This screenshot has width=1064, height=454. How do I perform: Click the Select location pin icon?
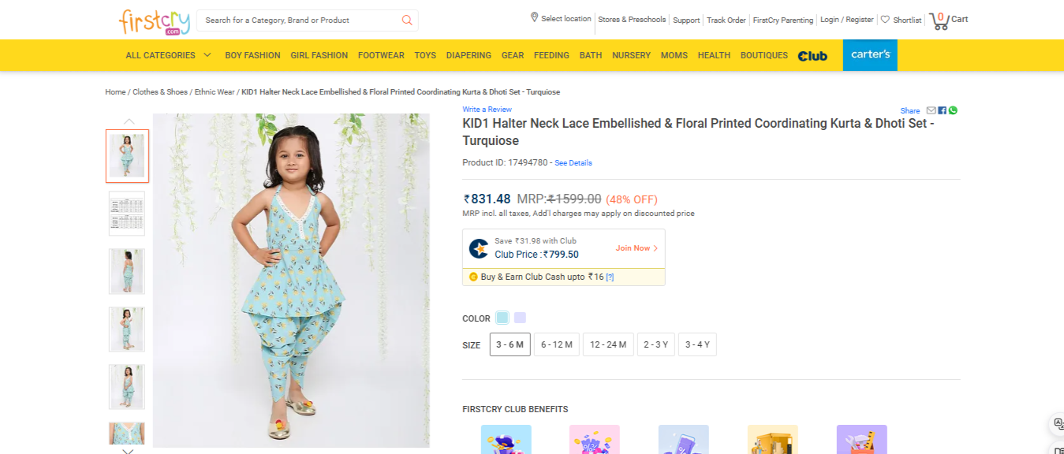point(534,17)
